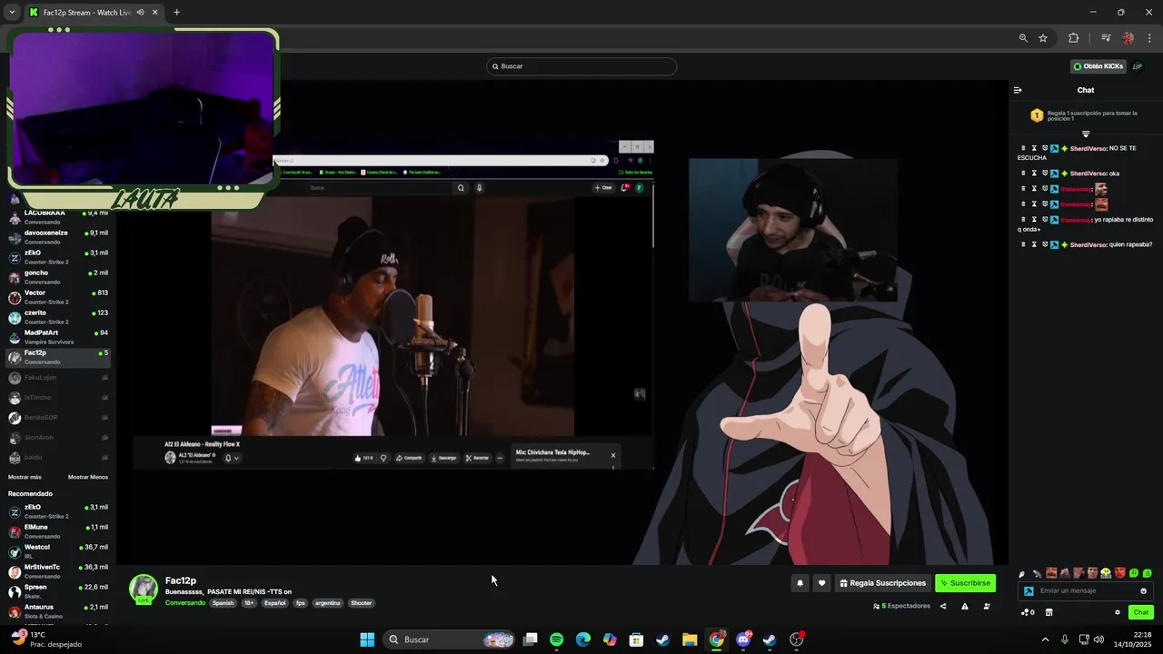Open recommended channel MrStivenTc

point(58,571)
